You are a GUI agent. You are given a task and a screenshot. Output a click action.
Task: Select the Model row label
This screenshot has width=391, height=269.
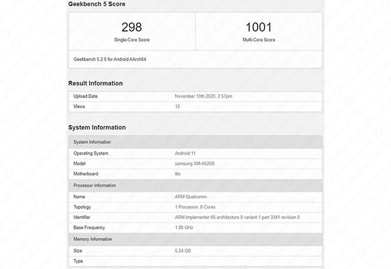tap(80, 163)
